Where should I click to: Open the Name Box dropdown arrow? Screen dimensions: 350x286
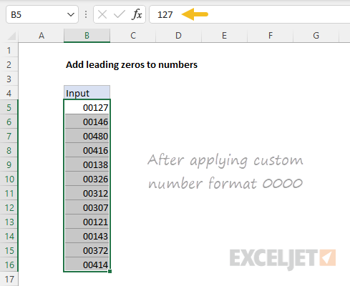pyautogui.click(x=71, y=15)
